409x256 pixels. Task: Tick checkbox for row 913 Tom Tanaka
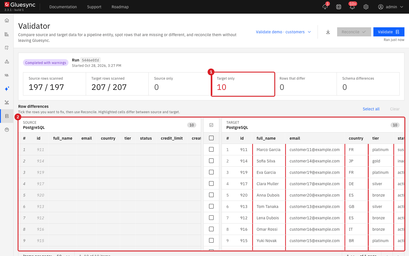point(211,206)
